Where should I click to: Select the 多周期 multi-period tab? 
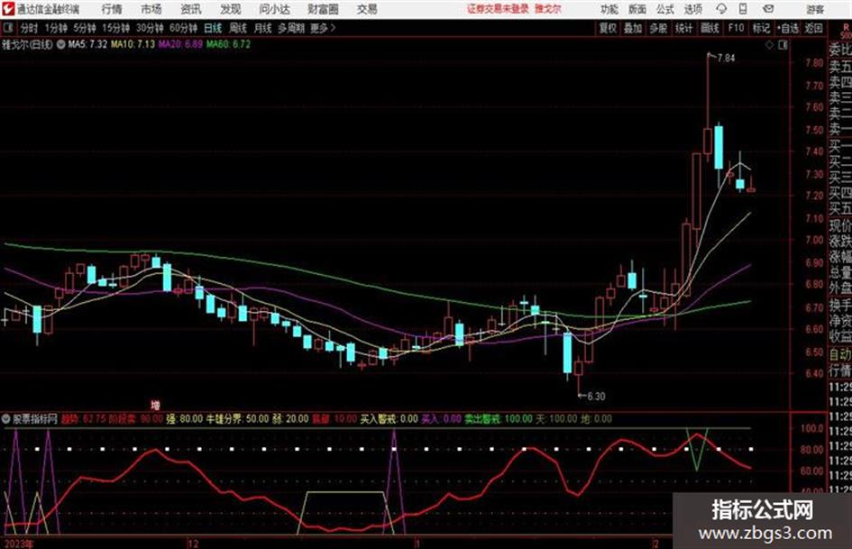[291, 28]
